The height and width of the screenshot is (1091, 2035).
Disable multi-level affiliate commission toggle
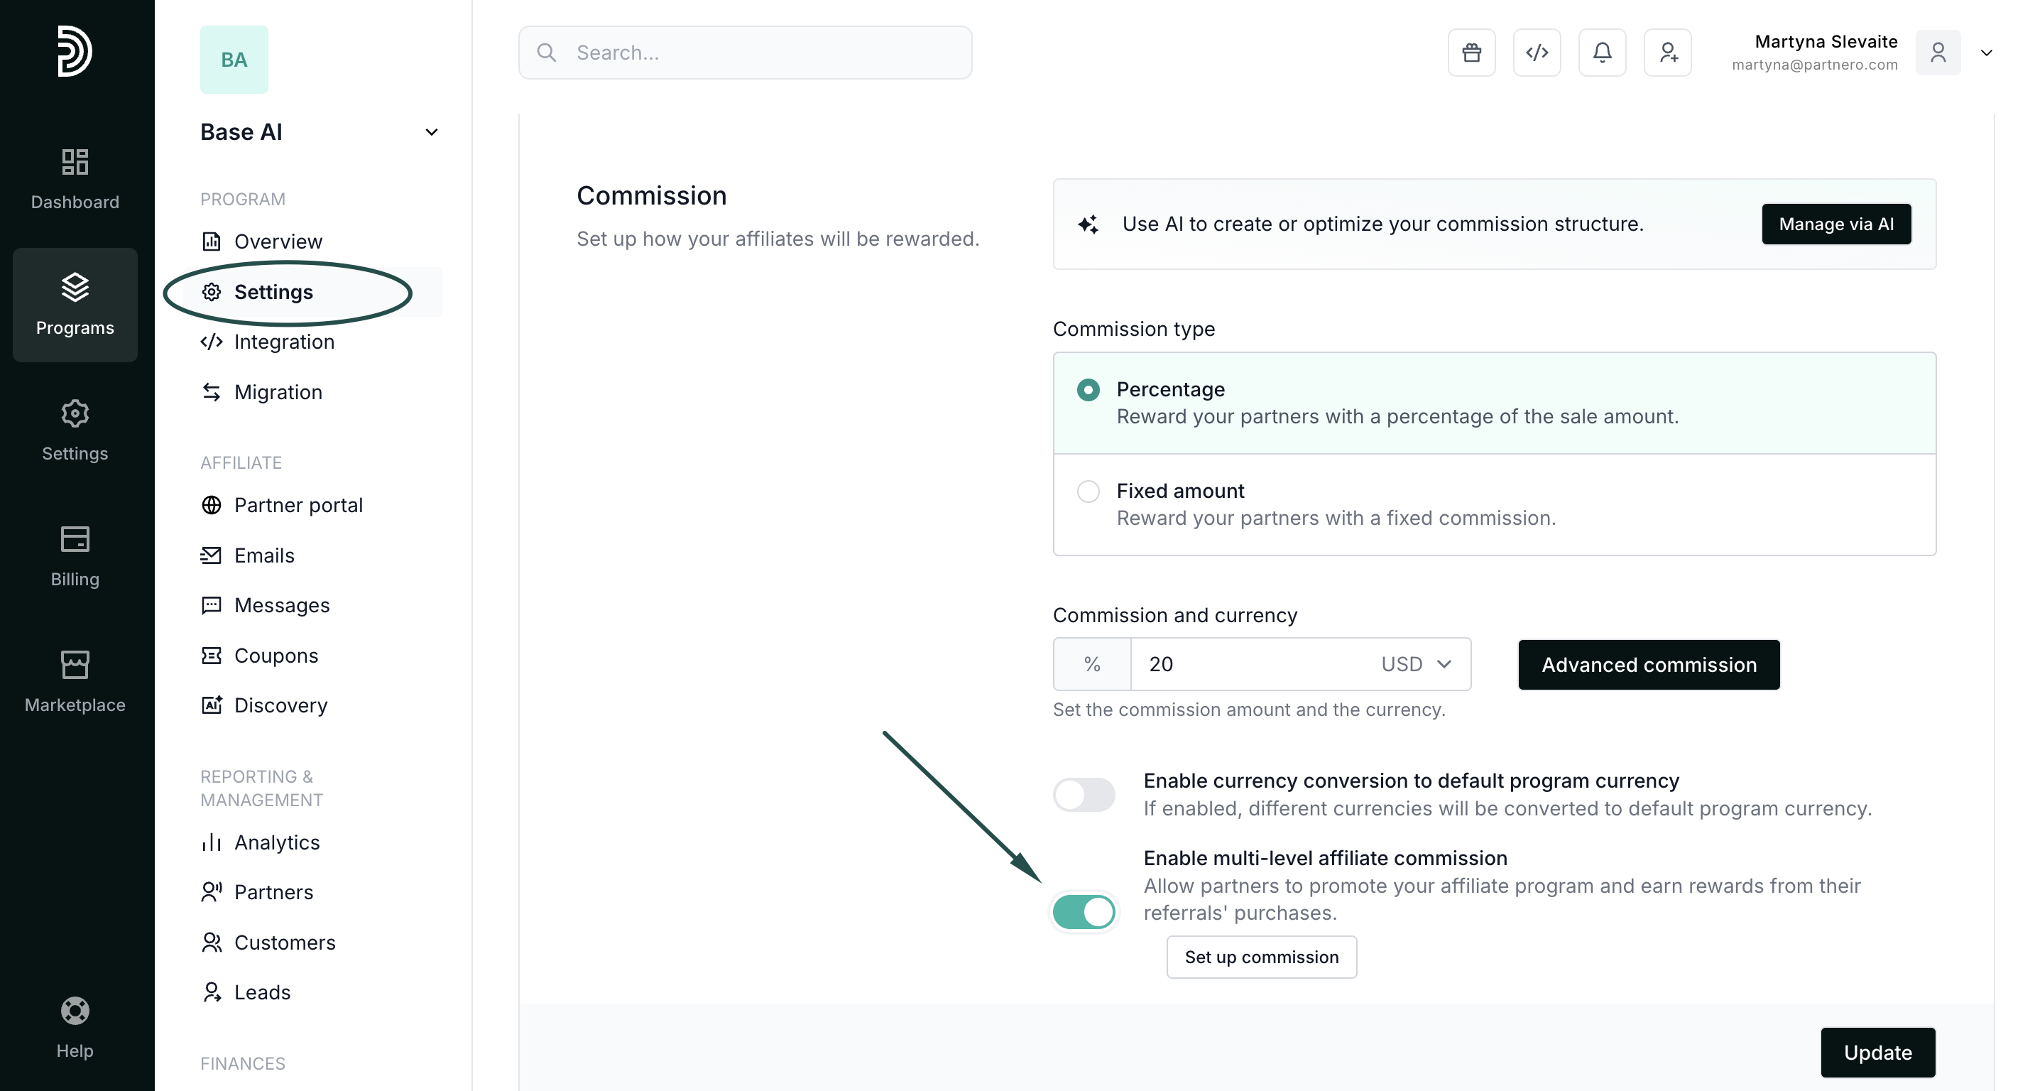coord(1084,912)
